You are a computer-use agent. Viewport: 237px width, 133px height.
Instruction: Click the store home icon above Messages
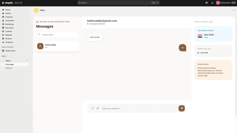37,22
